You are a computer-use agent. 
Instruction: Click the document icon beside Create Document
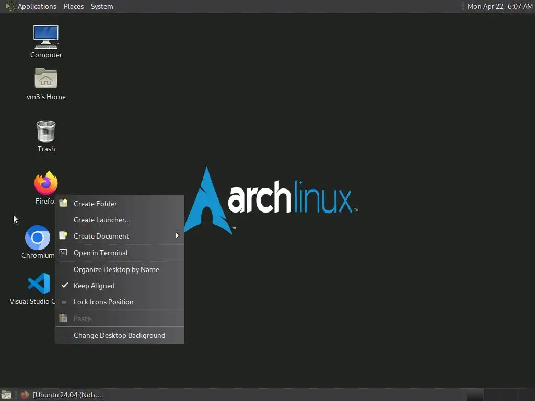coord(63,235)
